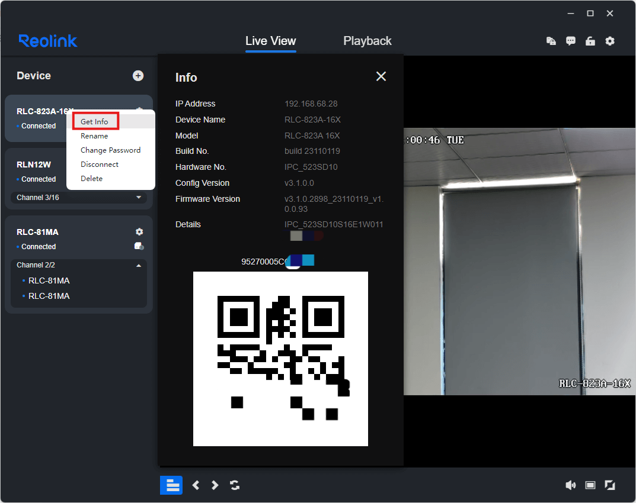The height and width of the screenshot is (503, 636).
Task: Click firmware version value text
Action: point(334,204)
